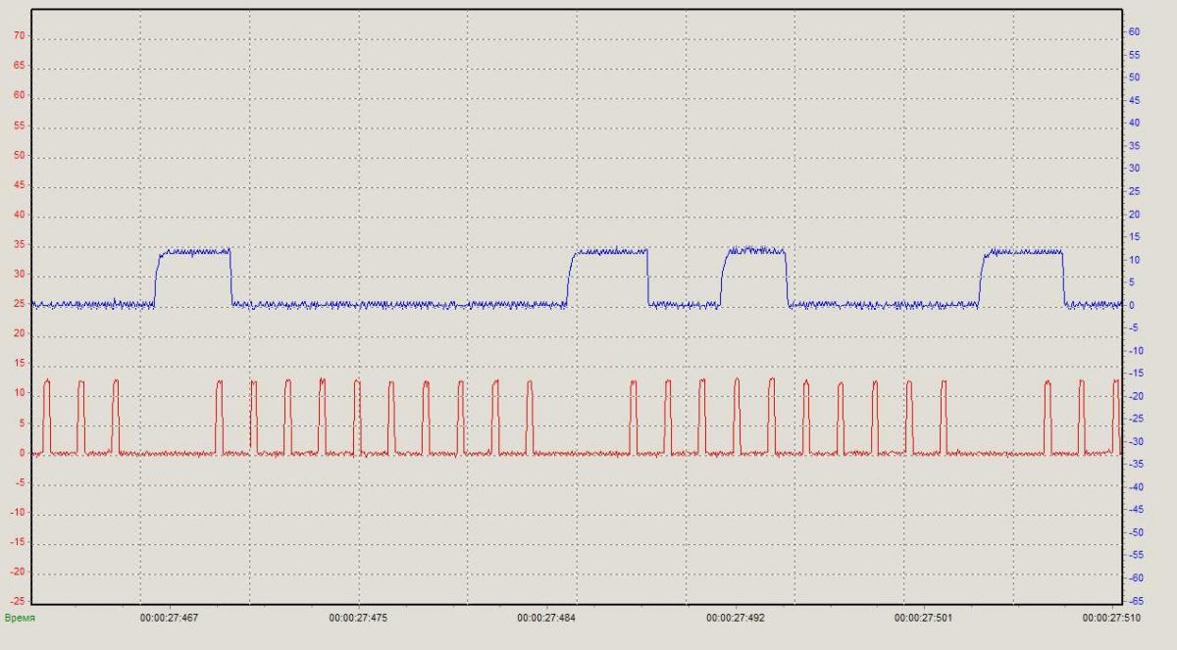Click the 00:00:27:501 time label
The width and height of the screenshot is (1177, 650).
924,619
